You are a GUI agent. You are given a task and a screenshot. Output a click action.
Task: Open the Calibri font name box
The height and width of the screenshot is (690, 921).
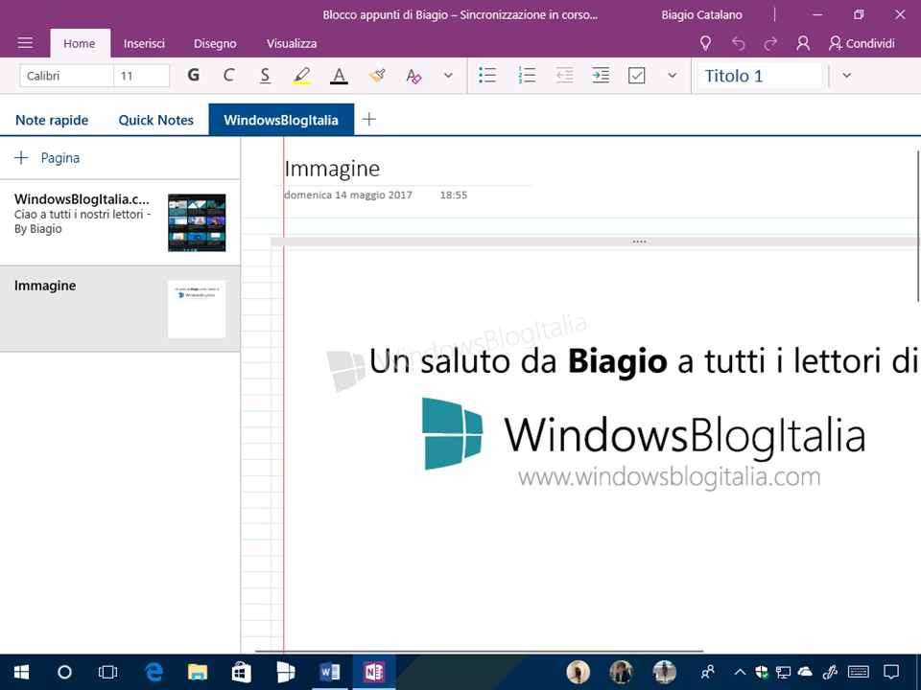coord(66,76)
